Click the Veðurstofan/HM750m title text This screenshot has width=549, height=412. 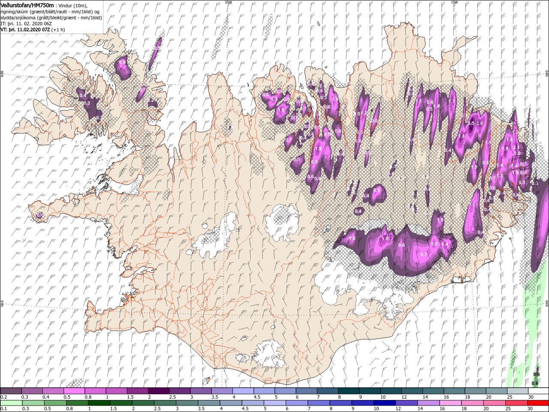(x=27, y=5)
